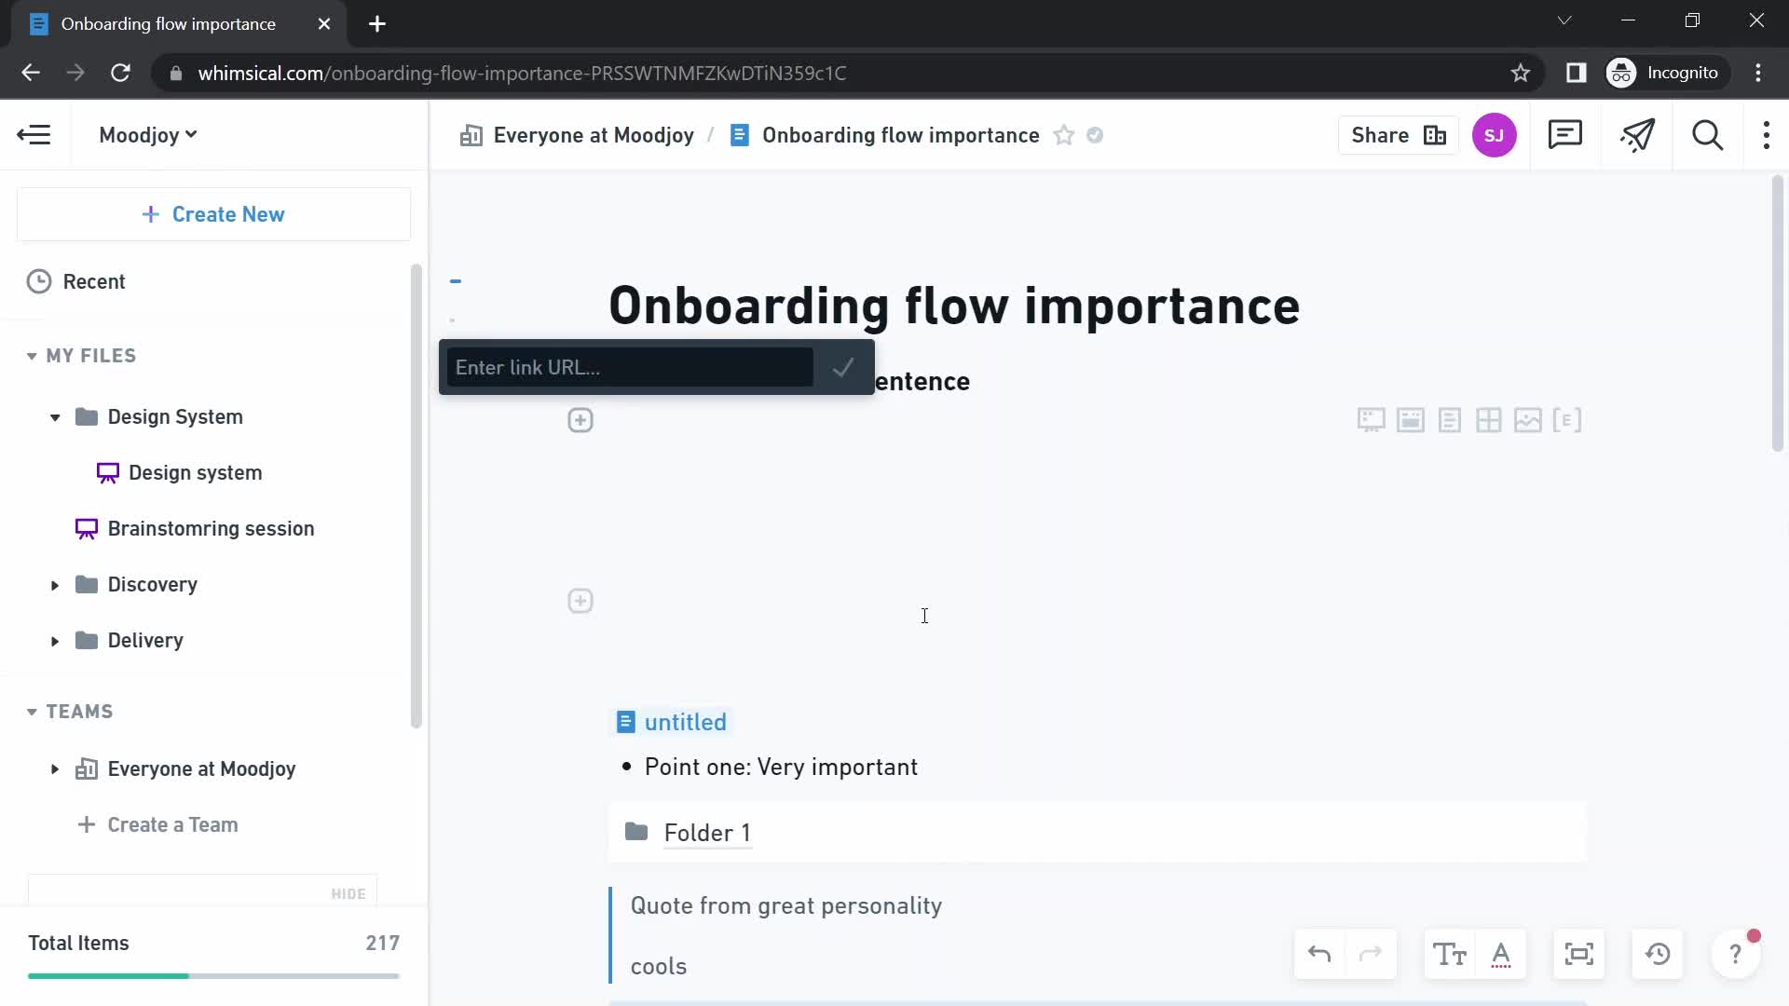This screenshot has width=1789, height=1006.
Task: Click the text color highlight icon
Action: [1501, 955]
